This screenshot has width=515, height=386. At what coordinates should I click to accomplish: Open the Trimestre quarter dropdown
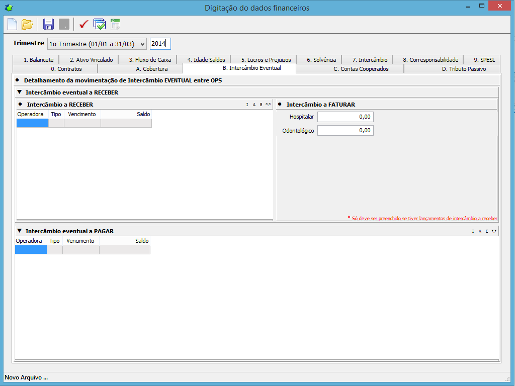(x=97, y=44)
